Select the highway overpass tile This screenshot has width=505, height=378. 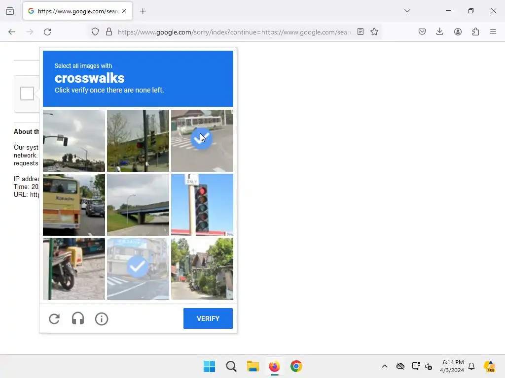click(x=138, y=205)
